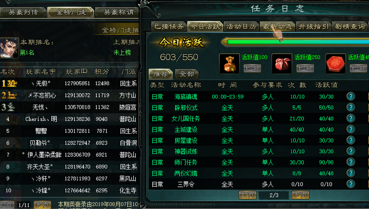Switch to the 已接任务 tab

[x=169, y=26]
